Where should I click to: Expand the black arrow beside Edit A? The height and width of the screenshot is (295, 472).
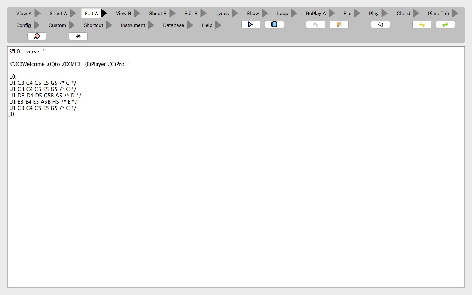pyautogui.click(x=104, y=14)
